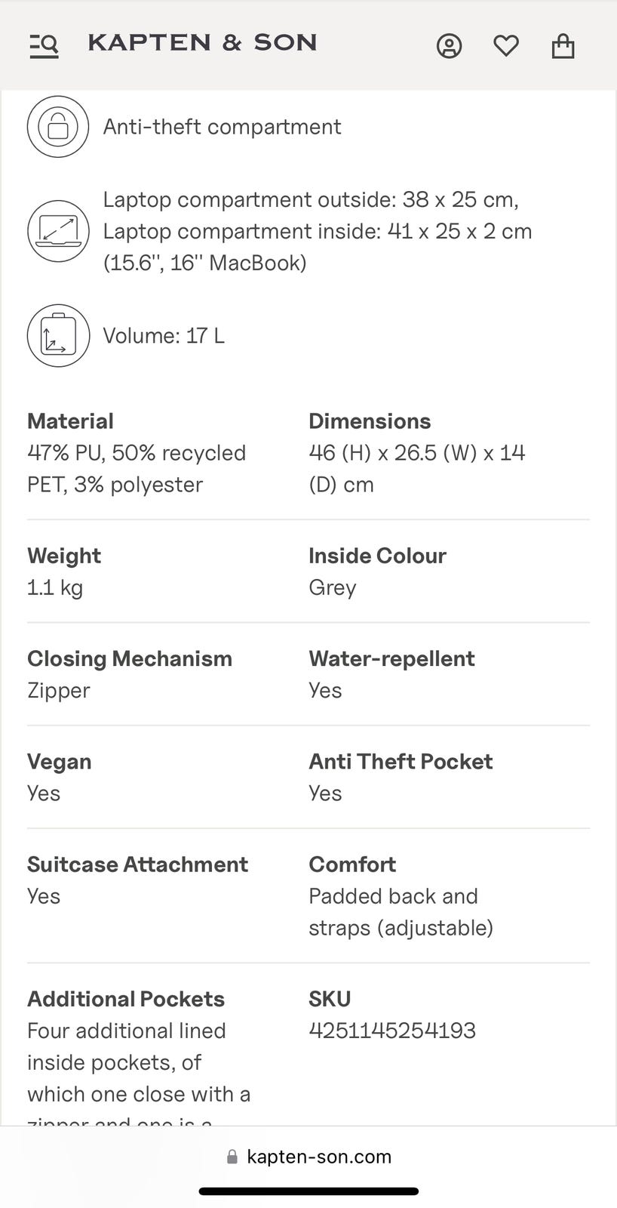Tap the kapten-son.com address bar
Screen dimensions: 617x1208
(308, 1157)
